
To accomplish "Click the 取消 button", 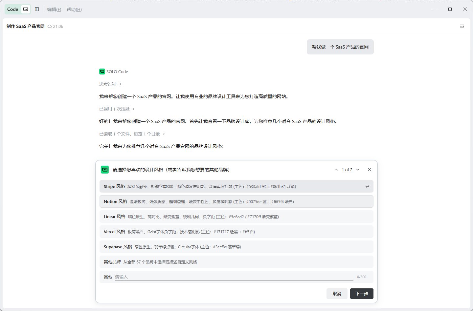I will point(337,294).
